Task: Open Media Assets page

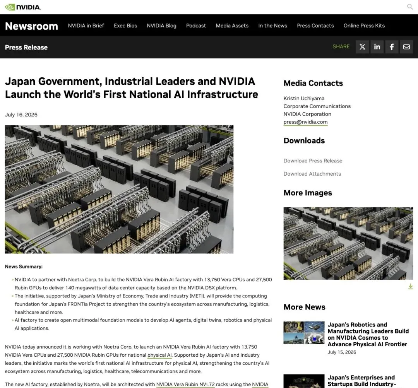Action: click(x=232, y=26)
